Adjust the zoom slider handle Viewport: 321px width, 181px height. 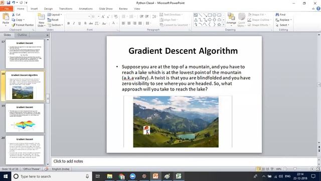tap(295, 169)
